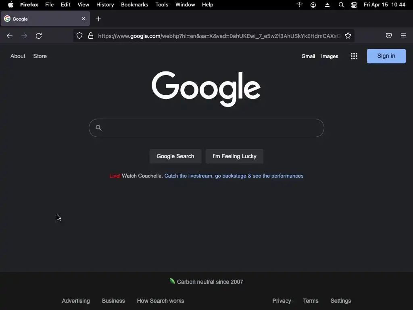Click the forward navigation arrow
The width and height of the screenshot is (413, 310).
pos(24,36)
